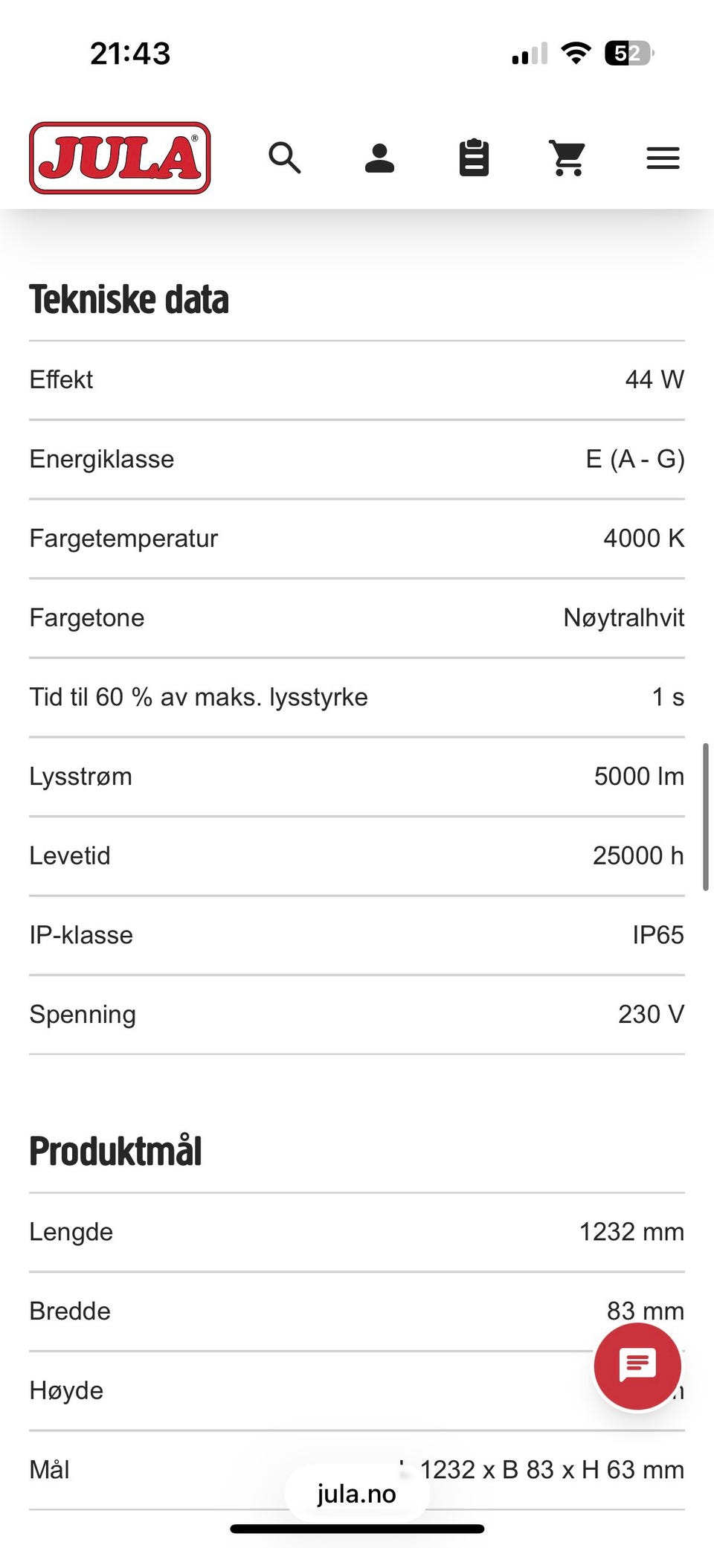Tap the 21:43 clock in status bar
The height and width of the screenshot is (1548, 714).
coord(130,54)
